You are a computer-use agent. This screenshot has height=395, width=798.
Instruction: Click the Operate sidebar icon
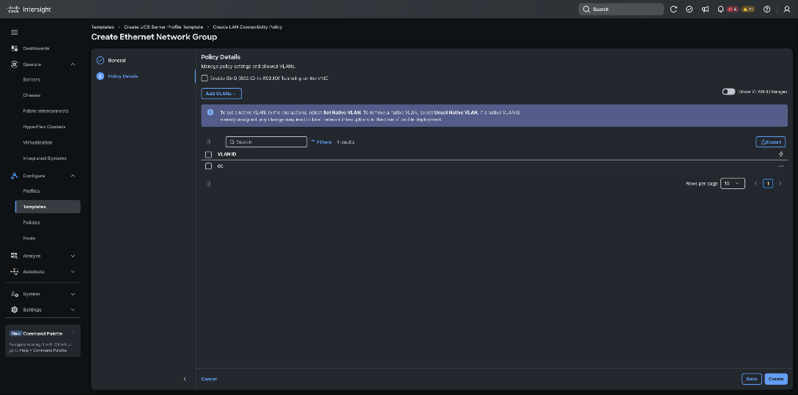[x=14, y=64]
